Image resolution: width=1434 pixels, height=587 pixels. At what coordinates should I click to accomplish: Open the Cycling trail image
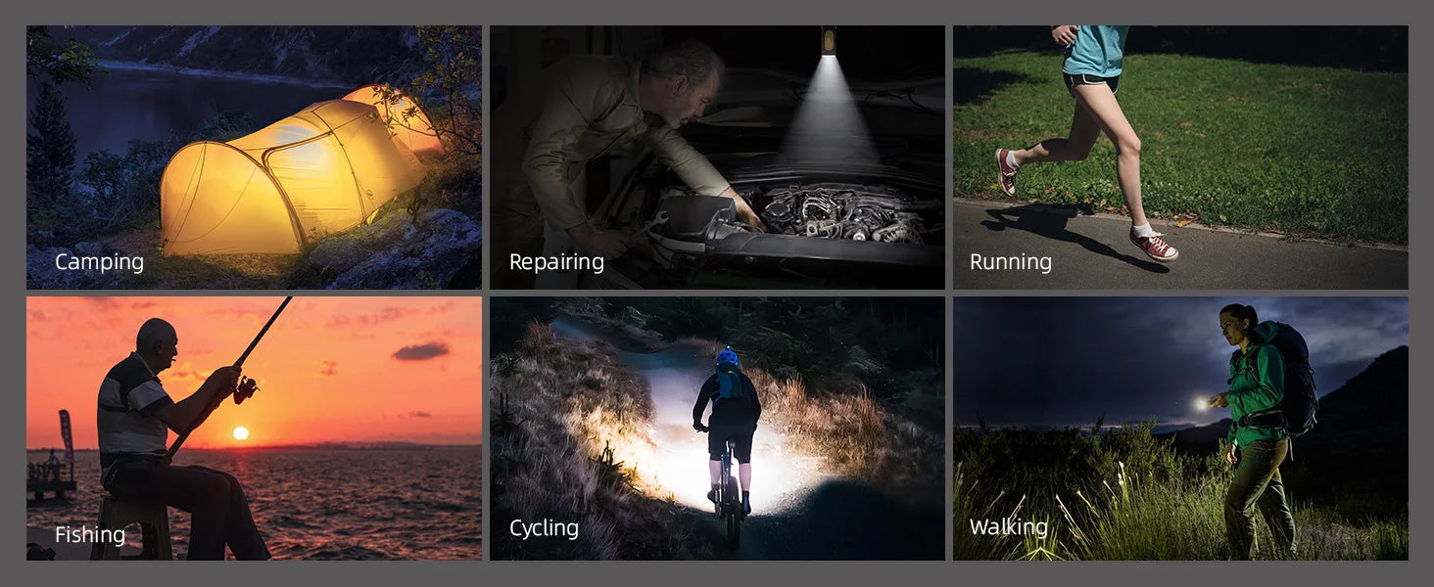pyautogui.click(x=717, y=429)
